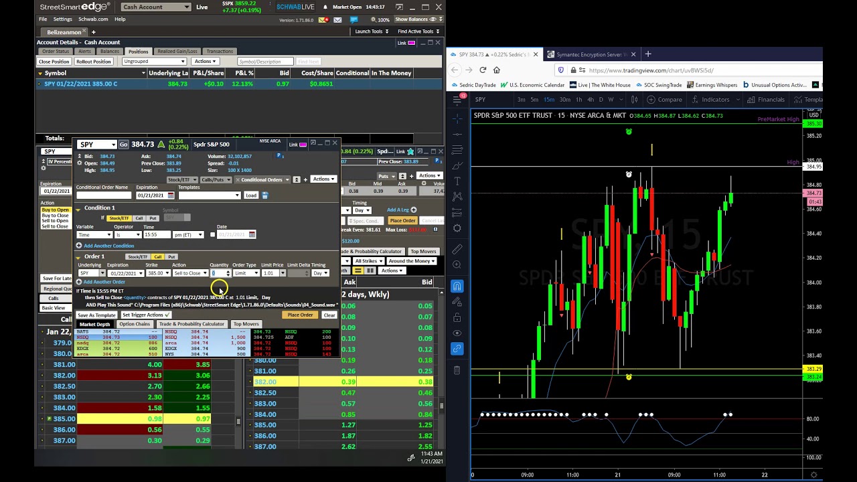The image size is (857, 482).
Task: Click the Add A Leg link
Action: (x=401, y=210)
